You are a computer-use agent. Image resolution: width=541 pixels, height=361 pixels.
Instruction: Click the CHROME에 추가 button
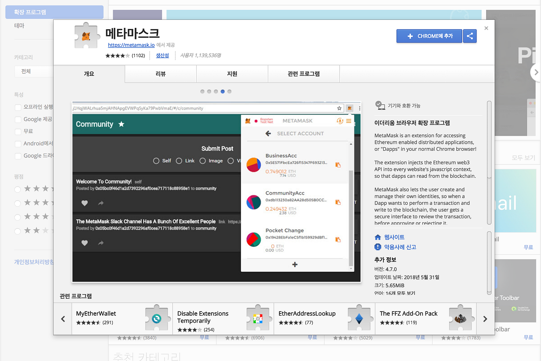429,36
